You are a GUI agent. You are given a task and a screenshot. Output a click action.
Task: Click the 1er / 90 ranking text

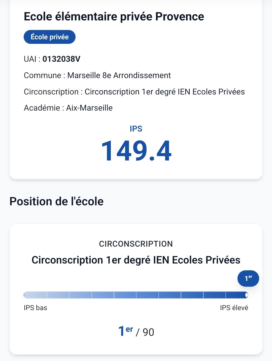[x=136, y=332]
